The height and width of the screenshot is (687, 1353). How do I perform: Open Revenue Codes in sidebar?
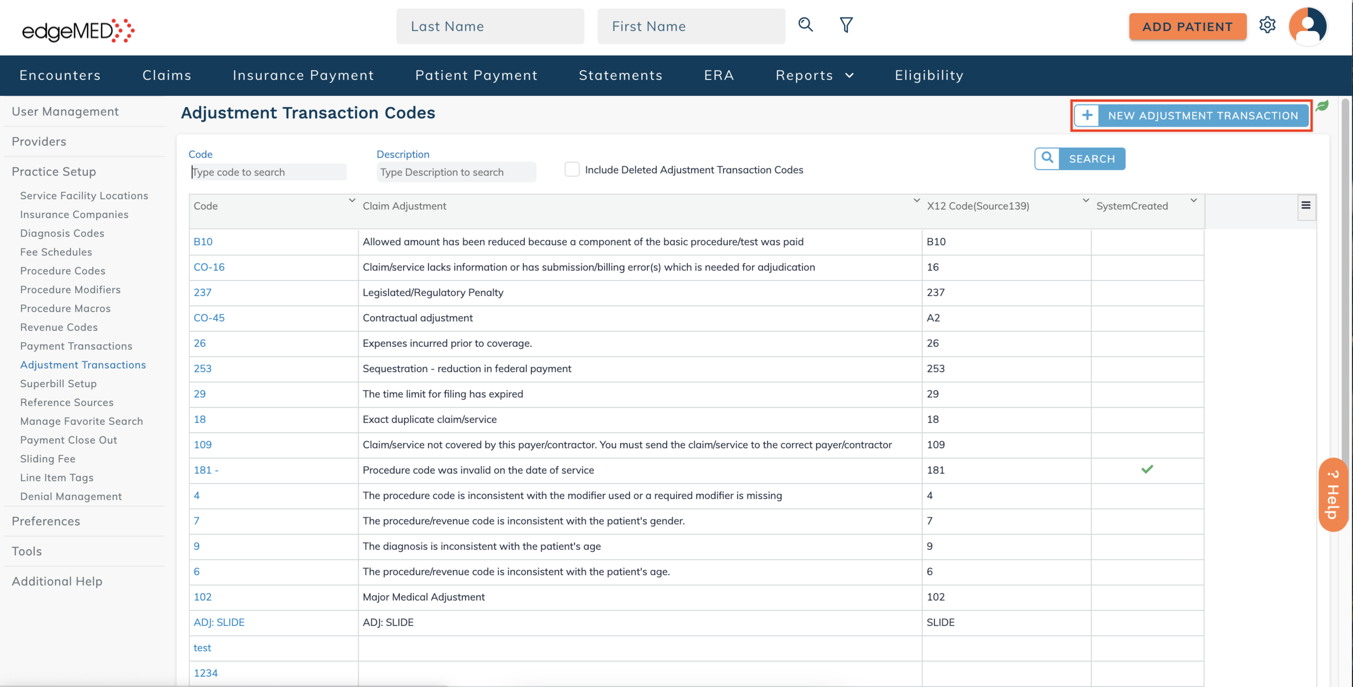[x=58, y=327]
